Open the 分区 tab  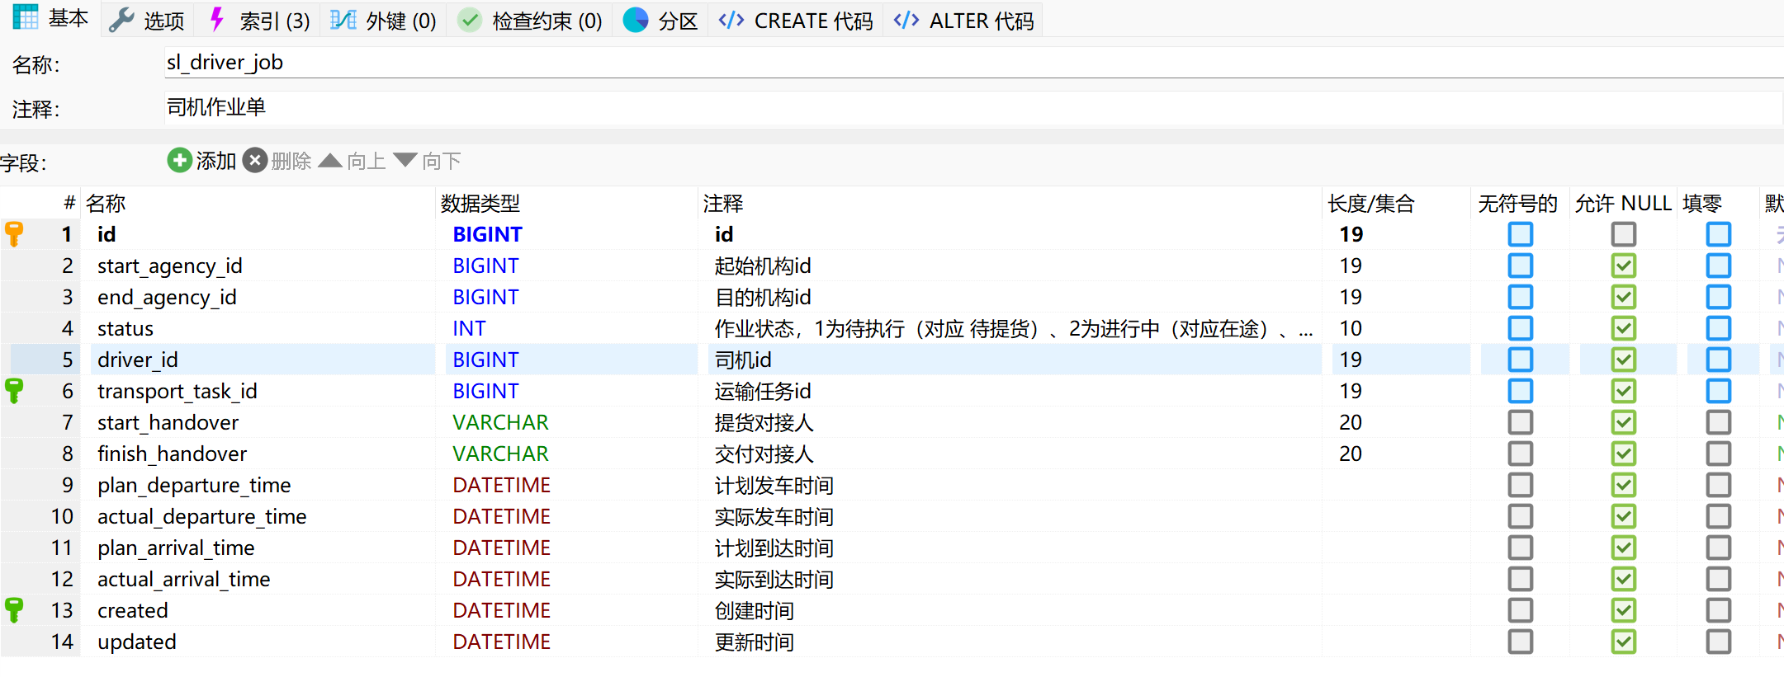(x=660, y=20)
